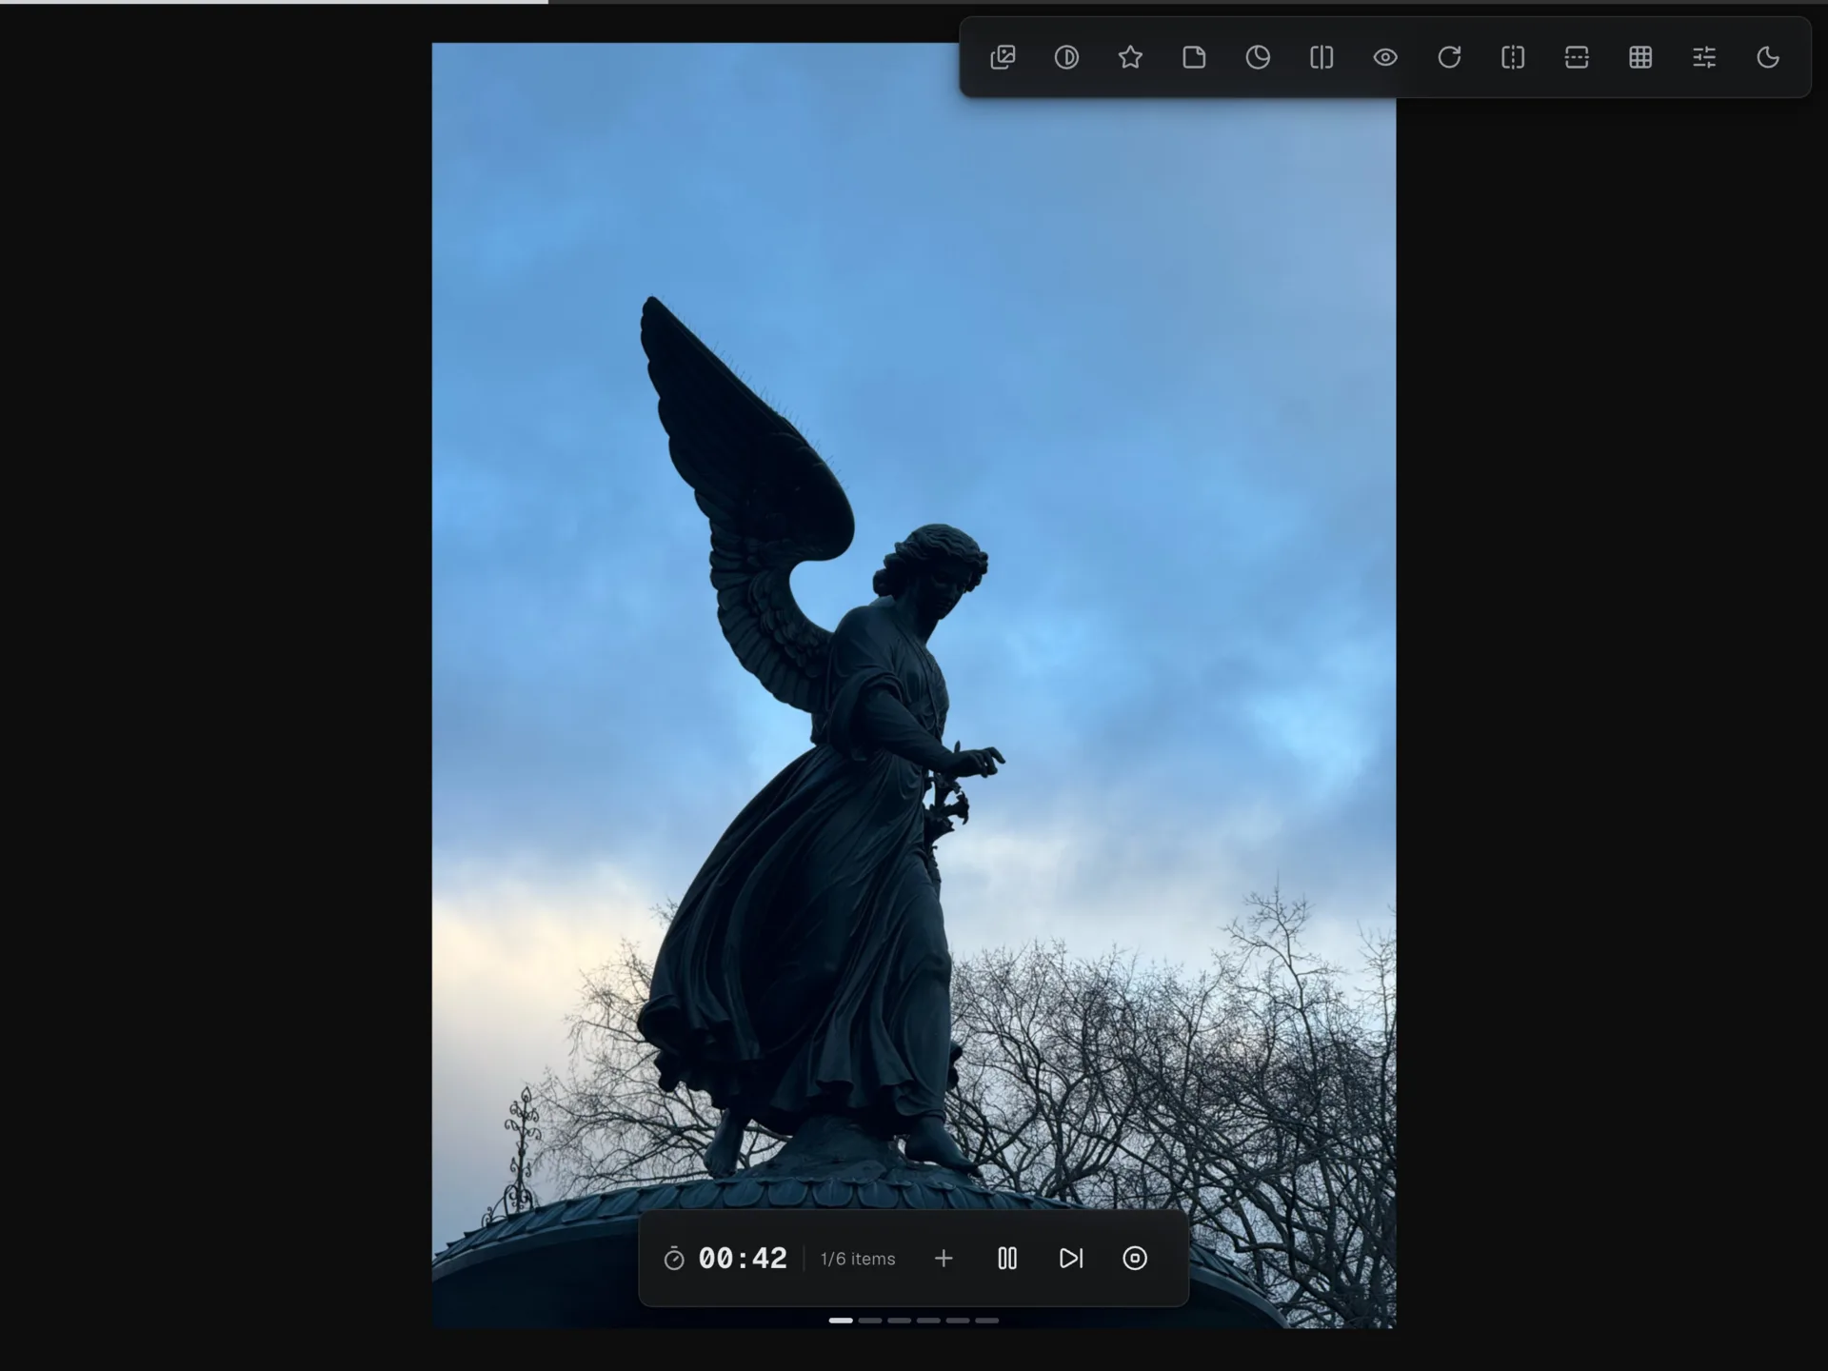Select the sixth progress indicator dash
The width and height of the screenshot is (1828, 1371).
(987, 1321)
